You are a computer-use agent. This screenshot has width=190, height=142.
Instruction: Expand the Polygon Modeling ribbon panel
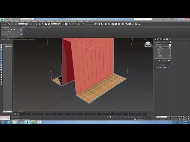12,37
